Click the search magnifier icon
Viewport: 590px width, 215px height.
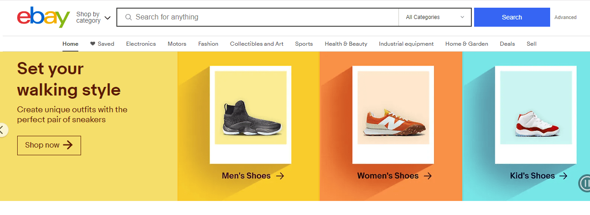pyautogui.click(x=129, y=17)
